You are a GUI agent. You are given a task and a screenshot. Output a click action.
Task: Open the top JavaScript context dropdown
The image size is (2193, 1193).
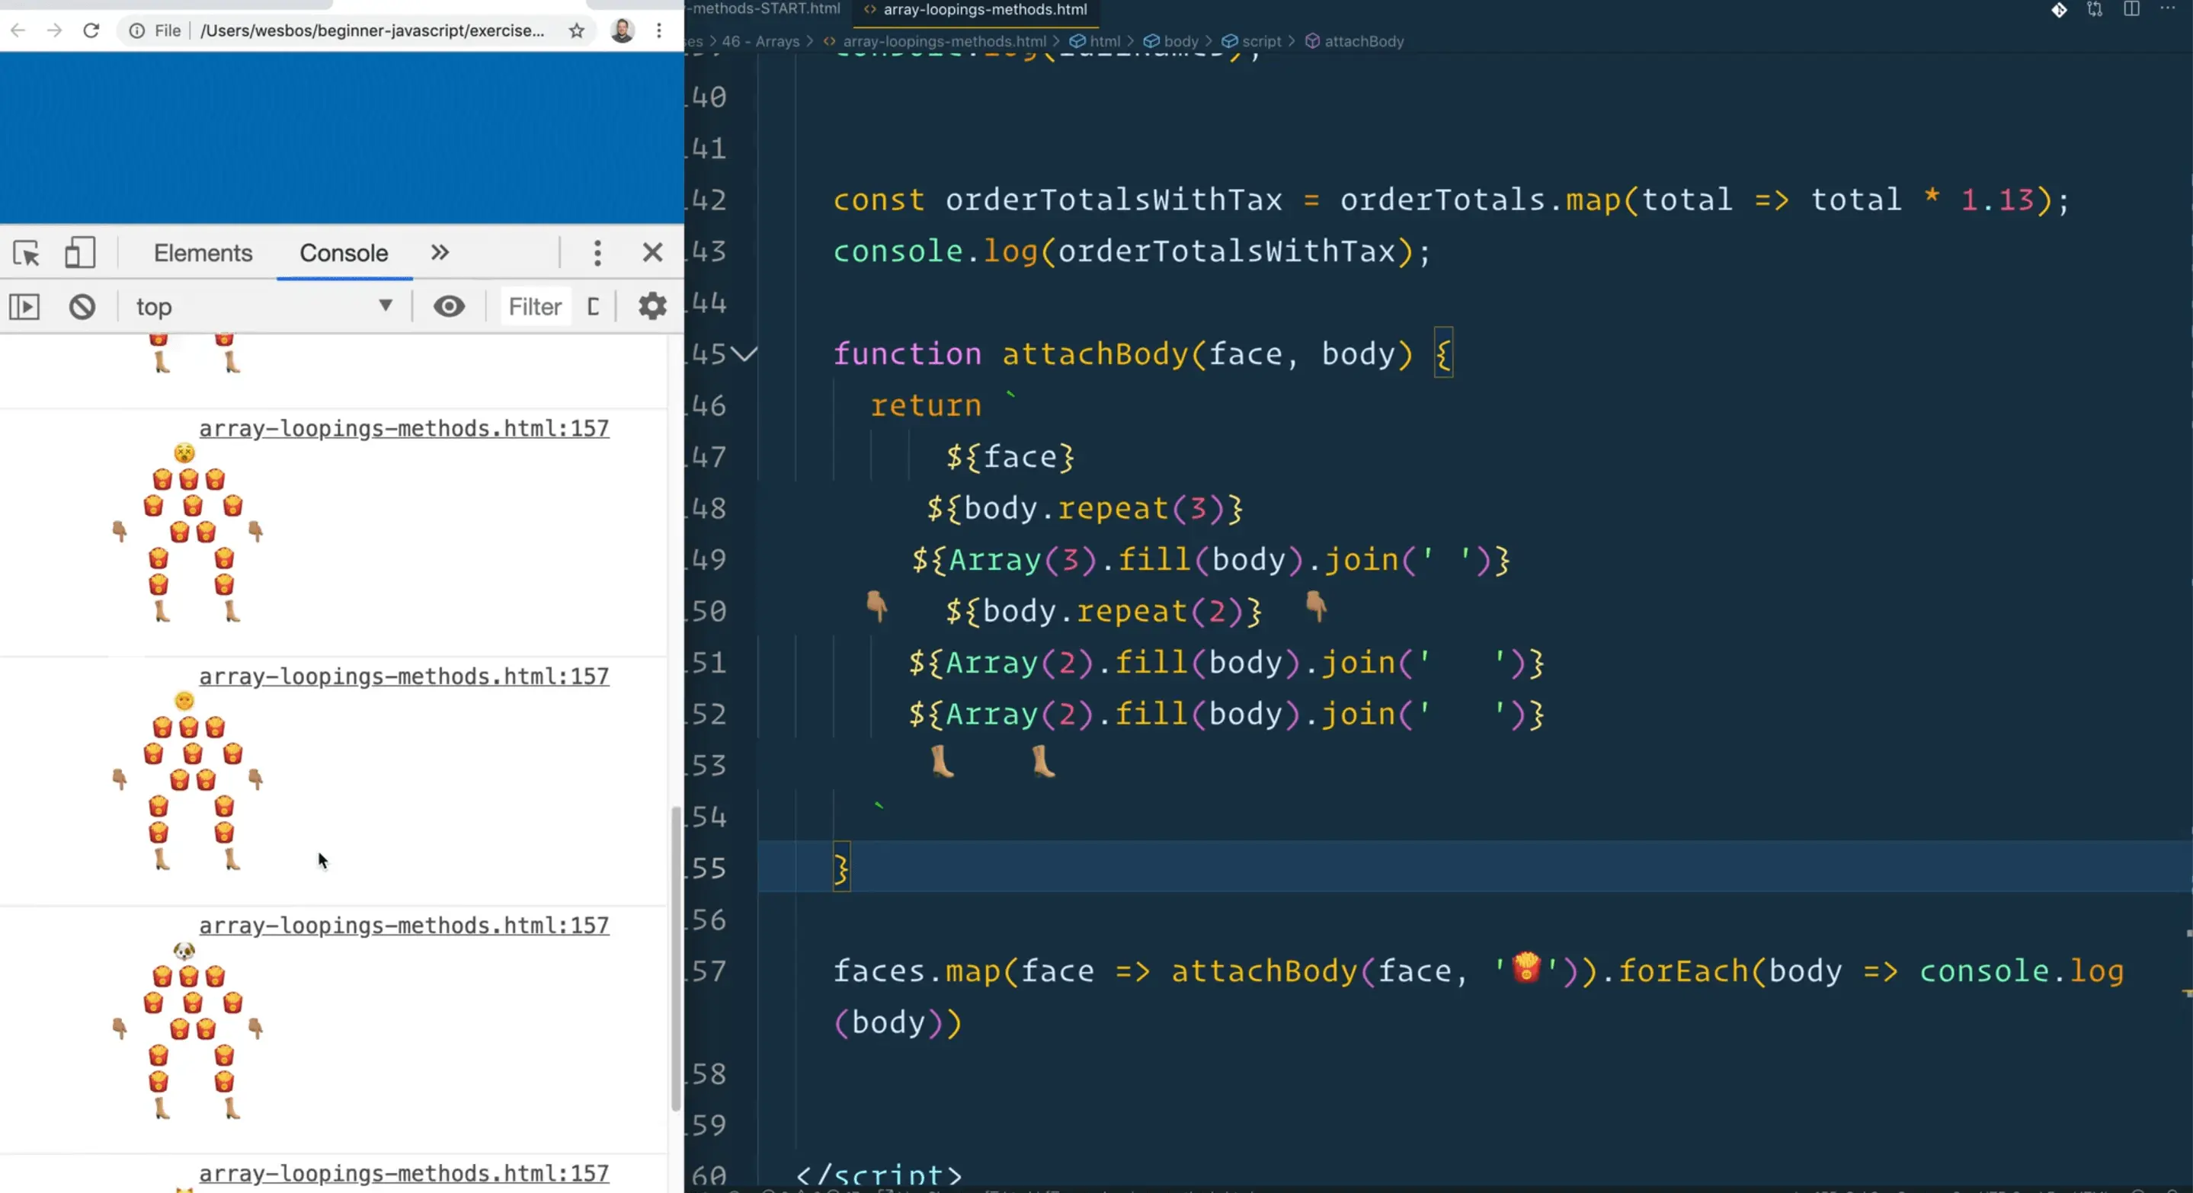coord(264,306)
